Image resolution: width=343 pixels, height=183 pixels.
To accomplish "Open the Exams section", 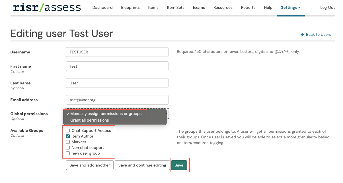I will pyautogui.click(x=199, y=8).
